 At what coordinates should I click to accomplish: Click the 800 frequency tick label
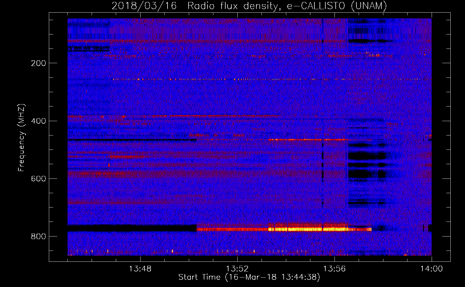(x=39, y=236)
